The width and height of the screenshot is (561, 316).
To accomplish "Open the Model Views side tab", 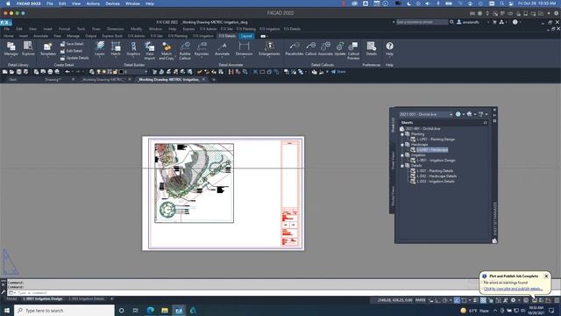I will coord(393,196).
